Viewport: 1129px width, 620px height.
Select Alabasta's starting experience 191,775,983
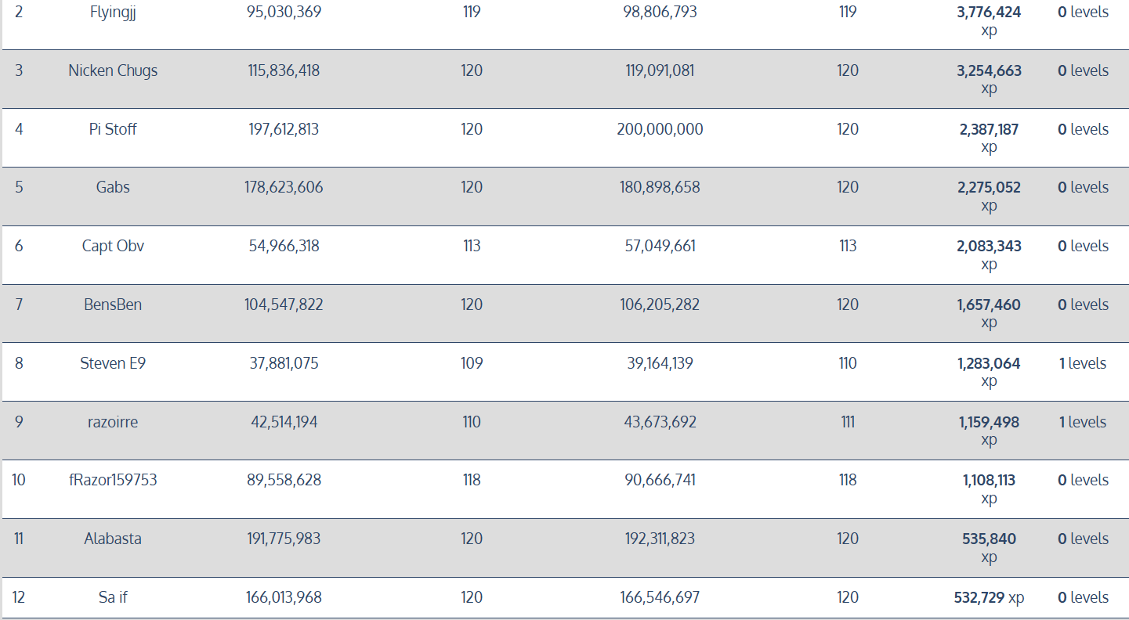point(284,539)
